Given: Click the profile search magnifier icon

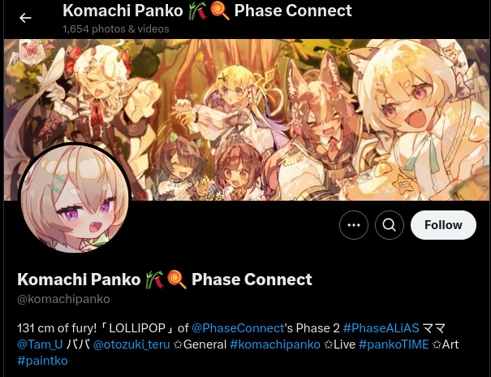Looking at the screenshot, I should pos(390,225).
